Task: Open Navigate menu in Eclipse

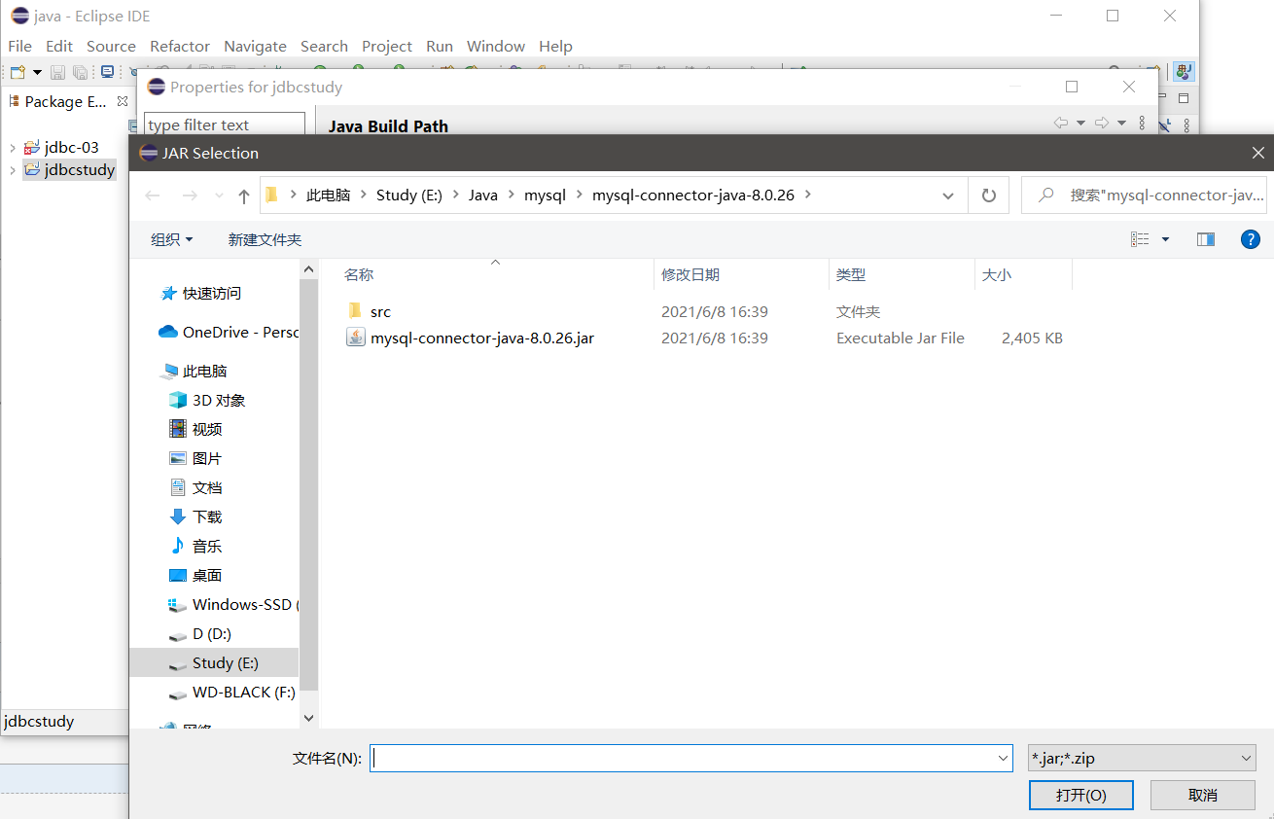Action: [255, 46]
